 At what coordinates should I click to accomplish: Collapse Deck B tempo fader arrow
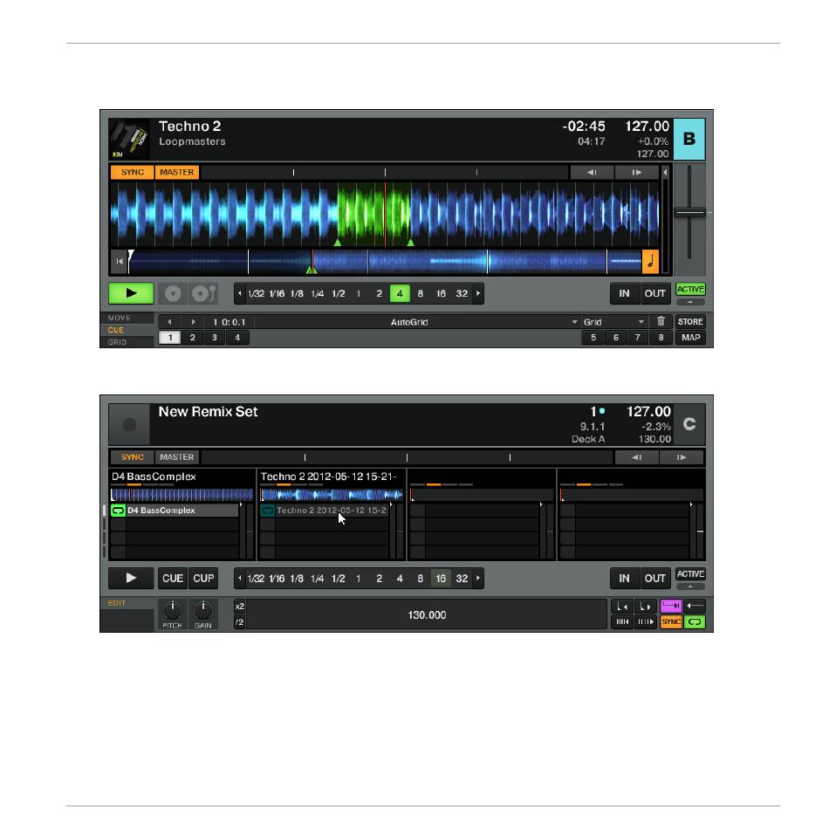pyautogui.click(x=666, y=172)
